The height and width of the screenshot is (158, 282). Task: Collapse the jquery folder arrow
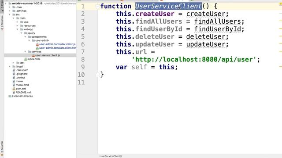[22, 33]
